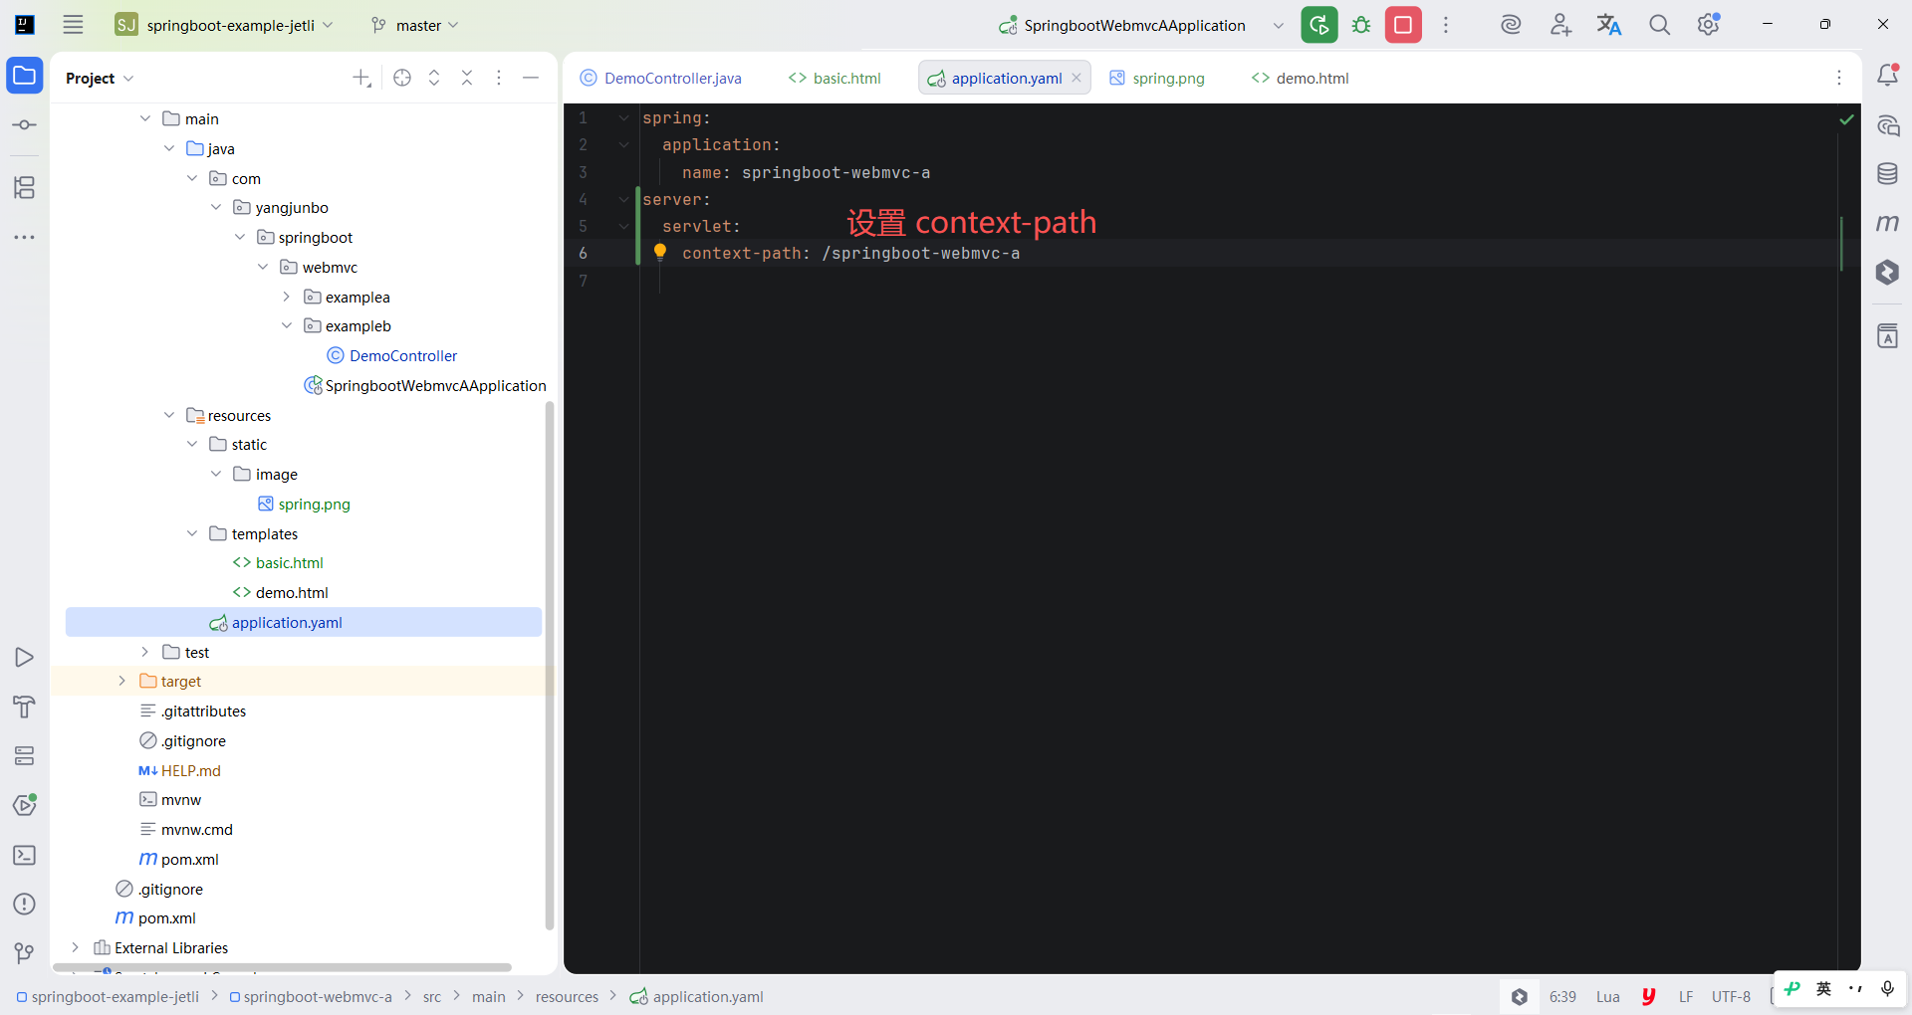Expand the test folder
The height and width of the screenshot is (1015, 1912).
point(145,652)
